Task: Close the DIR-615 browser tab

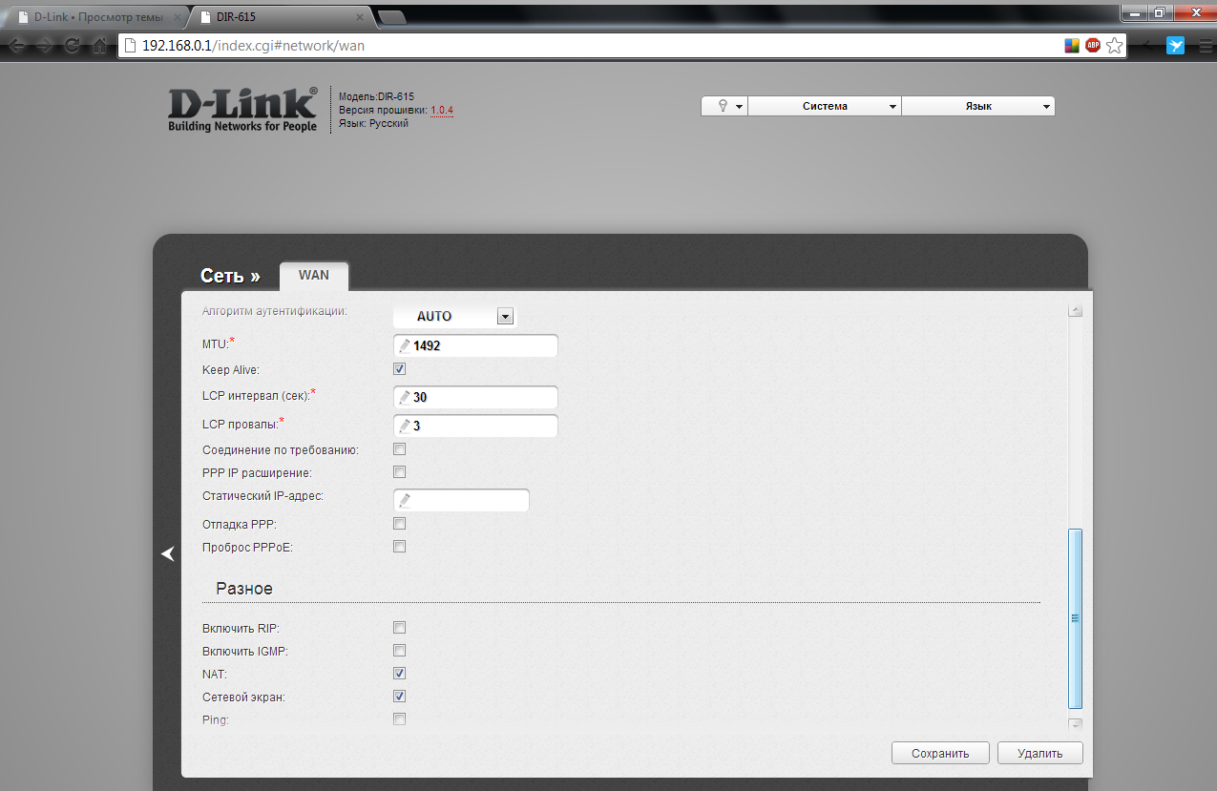Action: [362, 17]
